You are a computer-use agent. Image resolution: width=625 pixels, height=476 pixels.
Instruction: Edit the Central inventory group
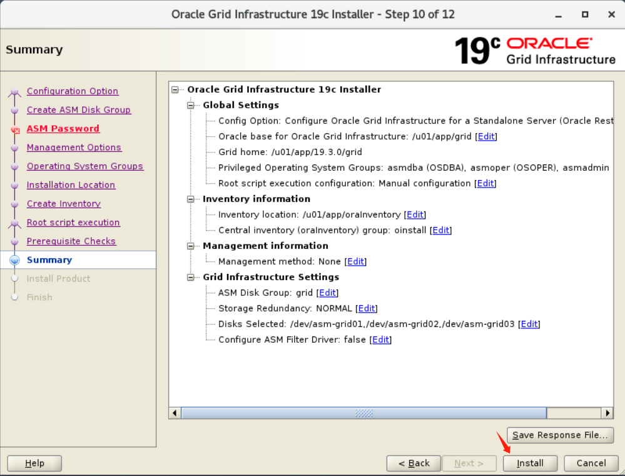[440, 230]
